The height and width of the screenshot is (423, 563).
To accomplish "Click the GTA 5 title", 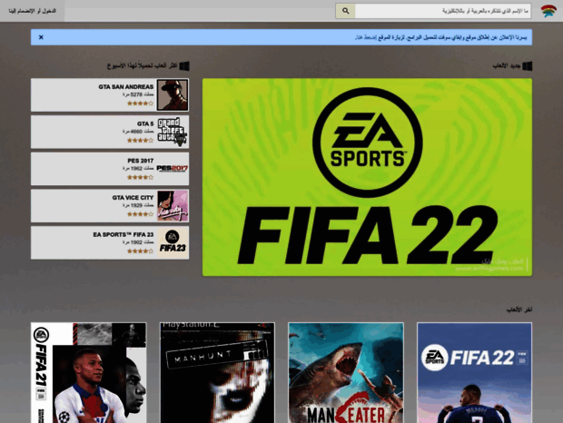I will (145, 123).
